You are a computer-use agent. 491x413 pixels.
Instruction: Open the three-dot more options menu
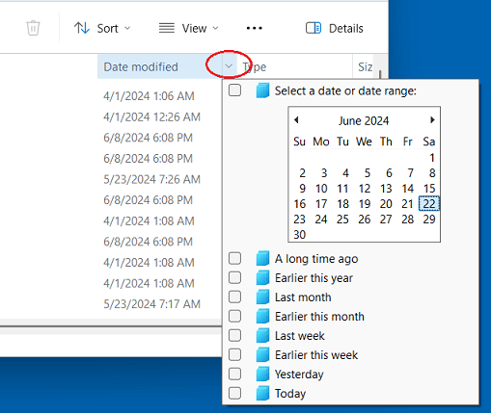tap(254, 28)
